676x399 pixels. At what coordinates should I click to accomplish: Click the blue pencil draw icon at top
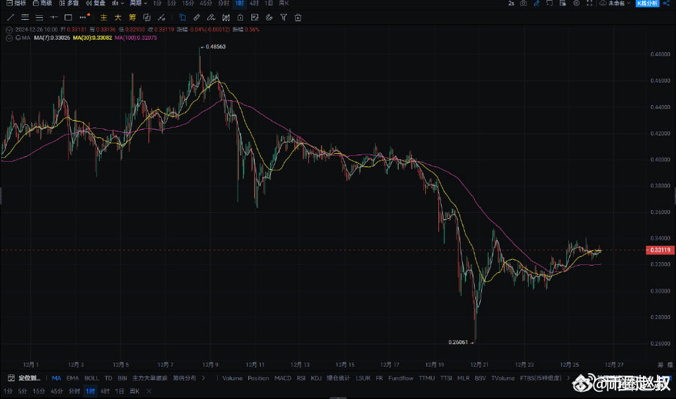point(537,3)
